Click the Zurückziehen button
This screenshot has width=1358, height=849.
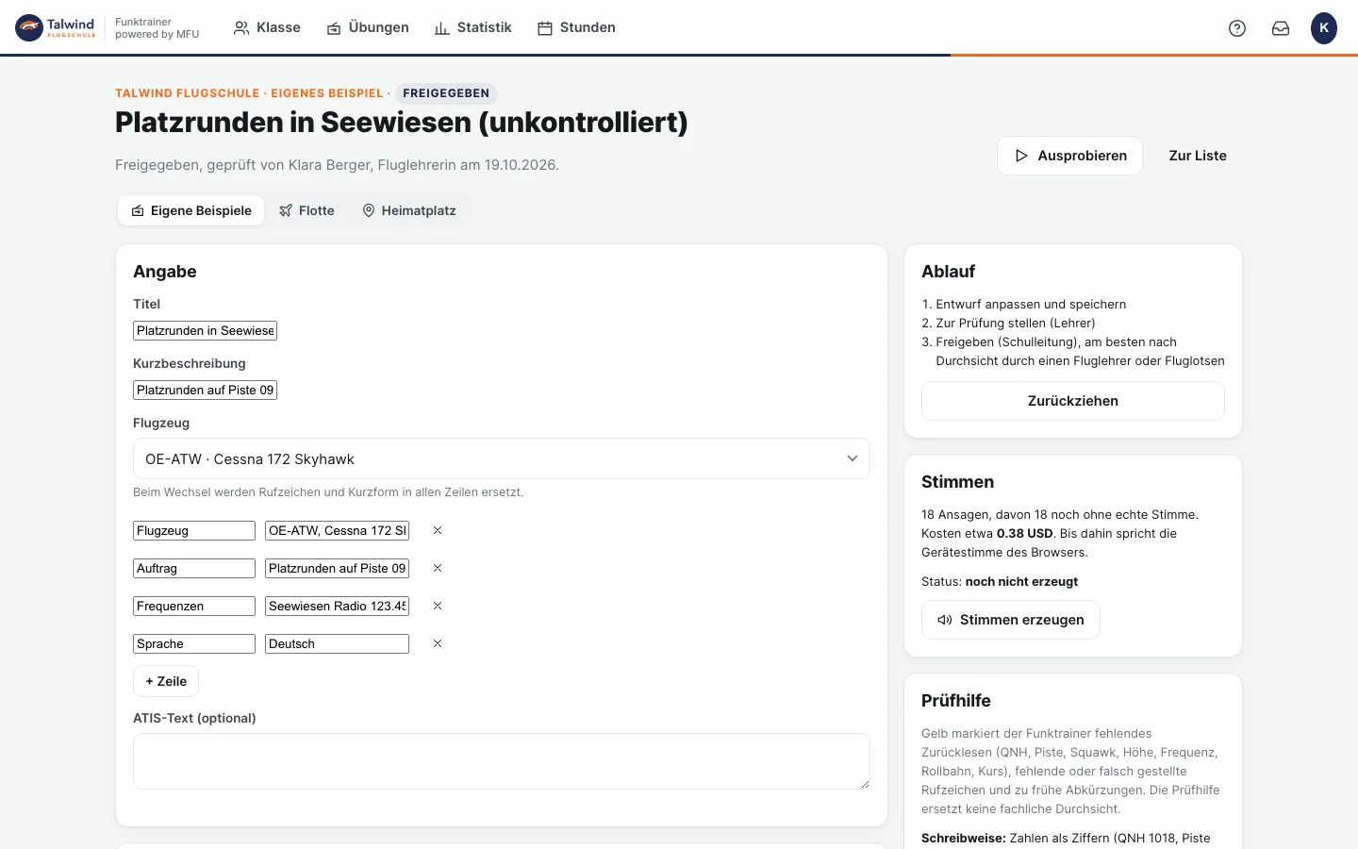coord(1073,401)
